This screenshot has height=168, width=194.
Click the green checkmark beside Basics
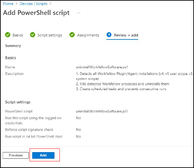[8, 35]
